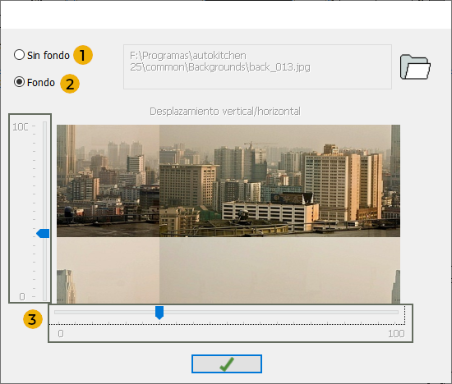The width and height of the screenshot is (452, 384).
Task: Click the hazy lower part of the preview
Action: (228, 270)
